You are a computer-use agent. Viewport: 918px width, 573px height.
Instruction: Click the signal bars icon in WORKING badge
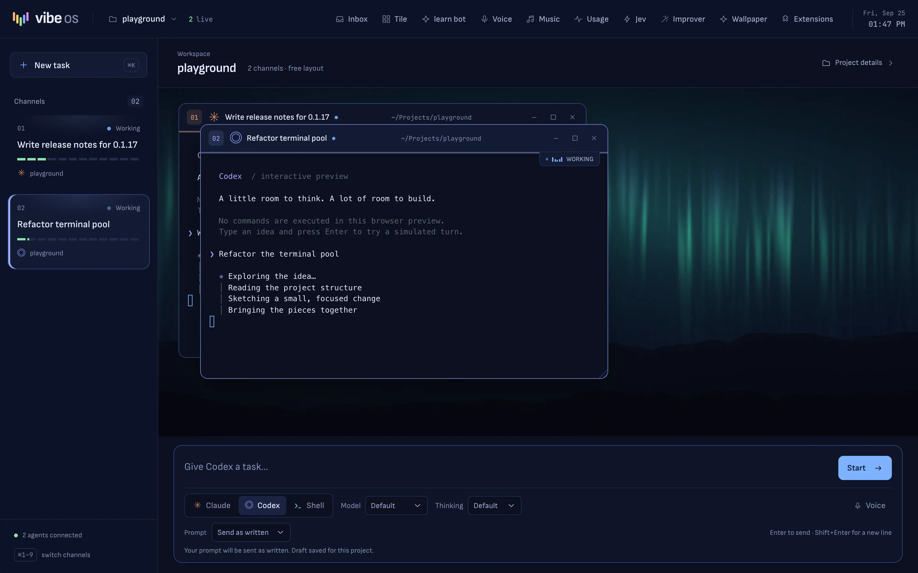coord(557,159)
